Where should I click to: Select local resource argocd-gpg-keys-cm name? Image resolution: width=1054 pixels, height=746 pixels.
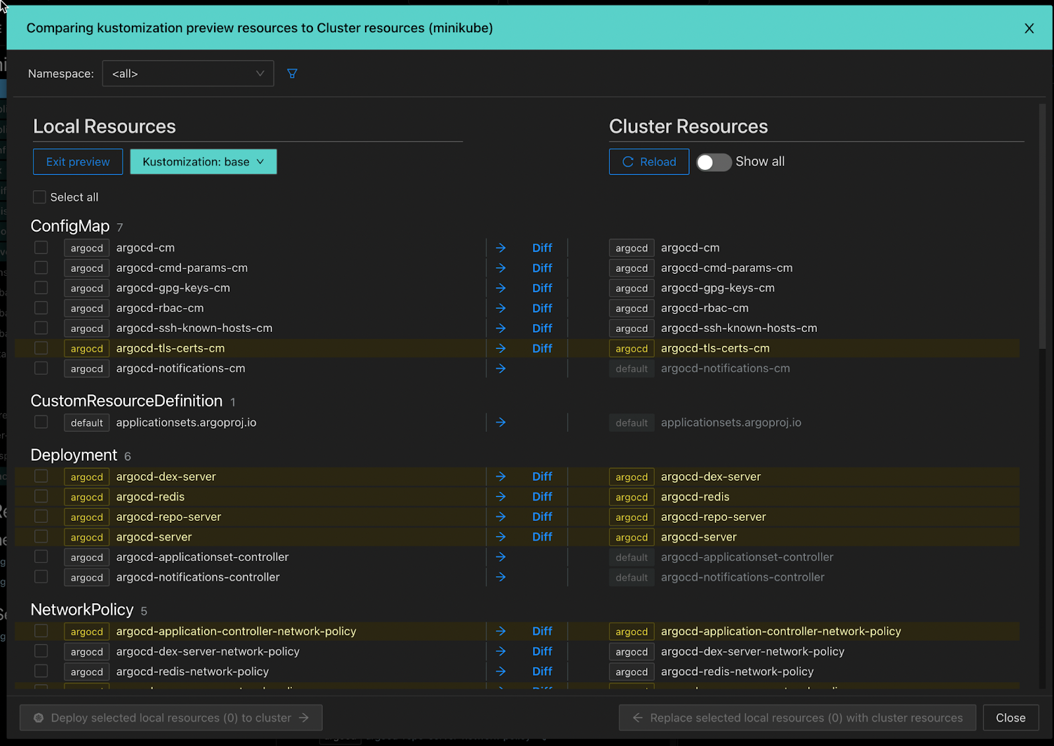[173, 288]
